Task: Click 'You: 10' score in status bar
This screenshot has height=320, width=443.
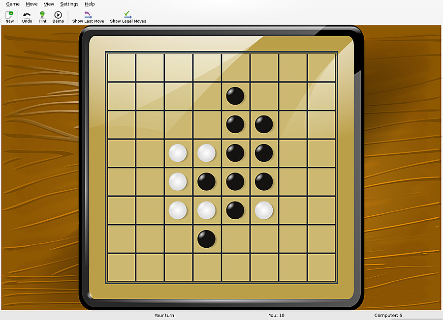Action: (276, 315)
